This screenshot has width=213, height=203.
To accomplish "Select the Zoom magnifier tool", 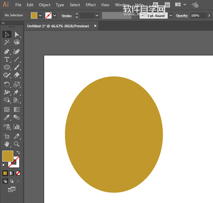I will click(17, 144).
